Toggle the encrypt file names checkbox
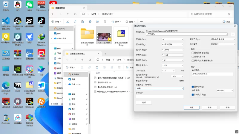 193,94
